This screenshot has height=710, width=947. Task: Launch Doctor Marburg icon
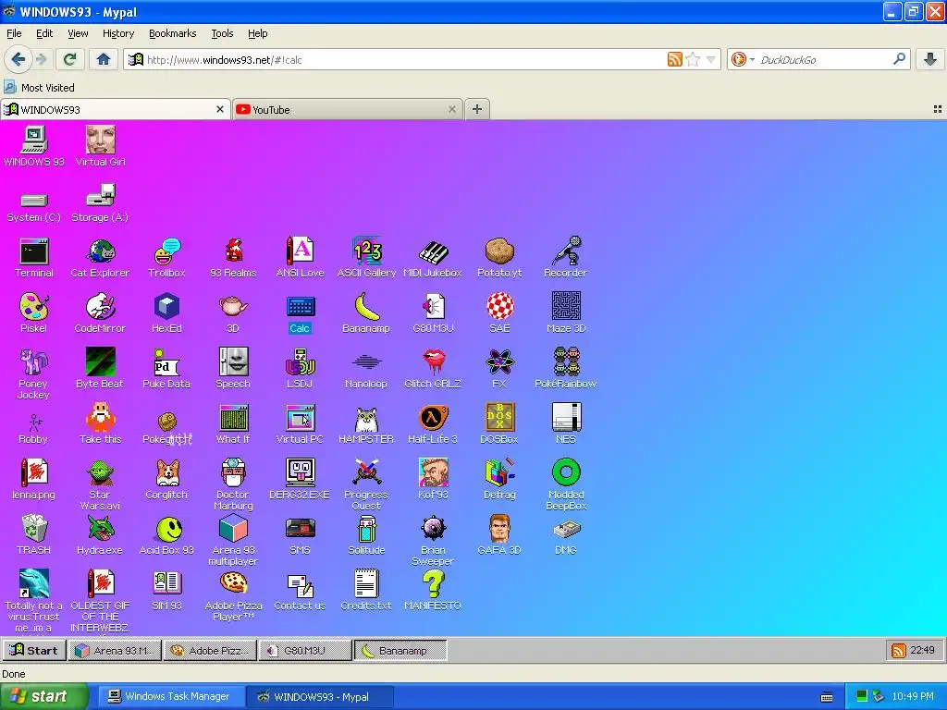coord(233,484)
